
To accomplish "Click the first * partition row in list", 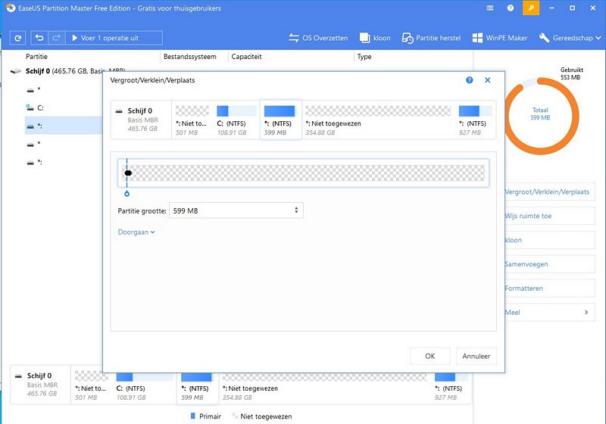I will pos(64,89).
